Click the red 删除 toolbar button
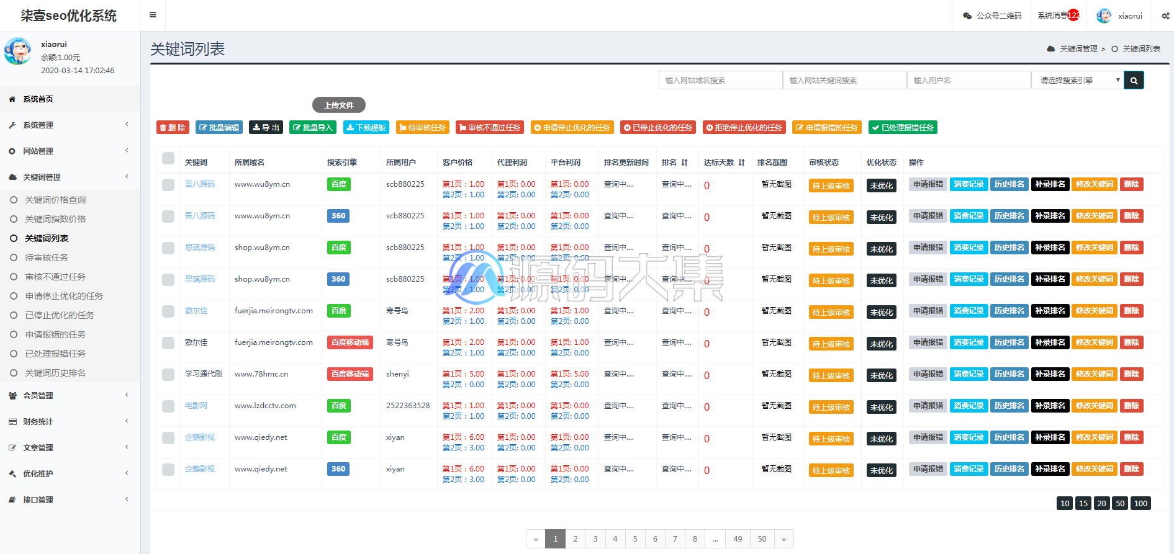The image size is (1174, 554). (x=173, y=127)
